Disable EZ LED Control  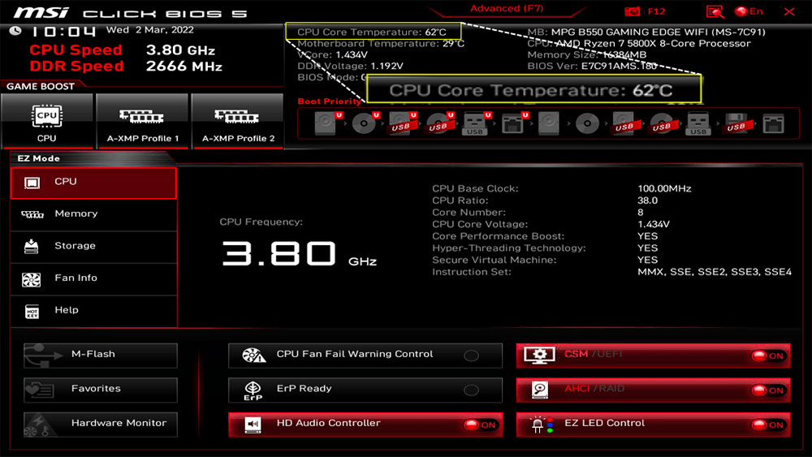(x=767, y=425)
